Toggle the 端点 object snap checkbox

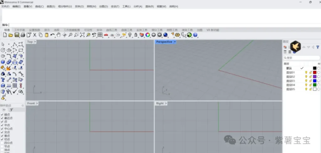pos(2,115)
